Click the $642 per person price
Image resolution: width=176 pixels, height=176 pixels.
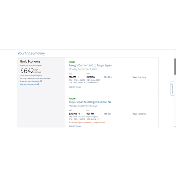[x=31, y=71]
